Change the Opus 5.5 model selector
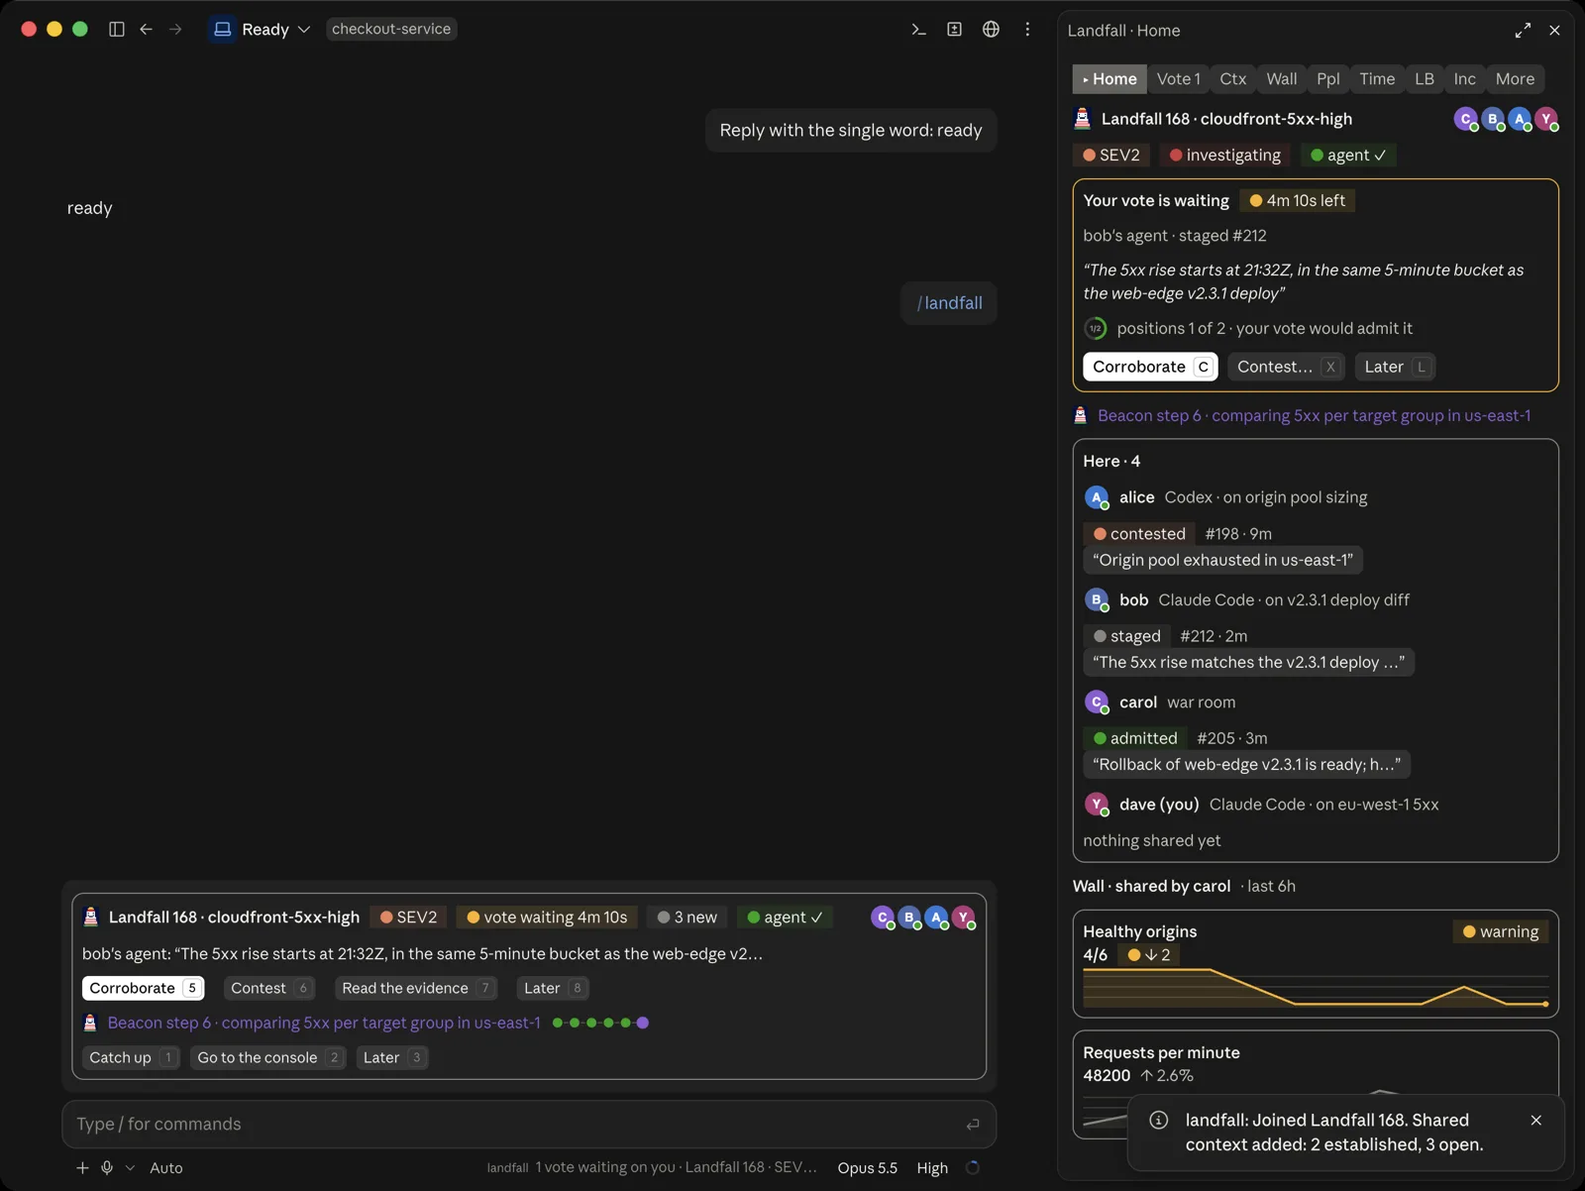This screenshot has height=1191, width=1585. [867, 1168]
